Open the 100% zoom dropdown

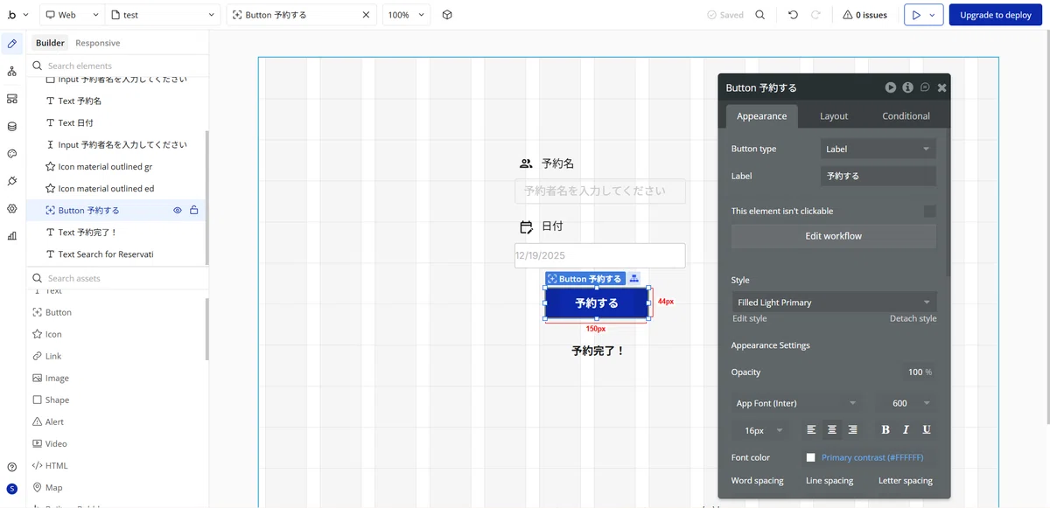(x=407, y=15)
